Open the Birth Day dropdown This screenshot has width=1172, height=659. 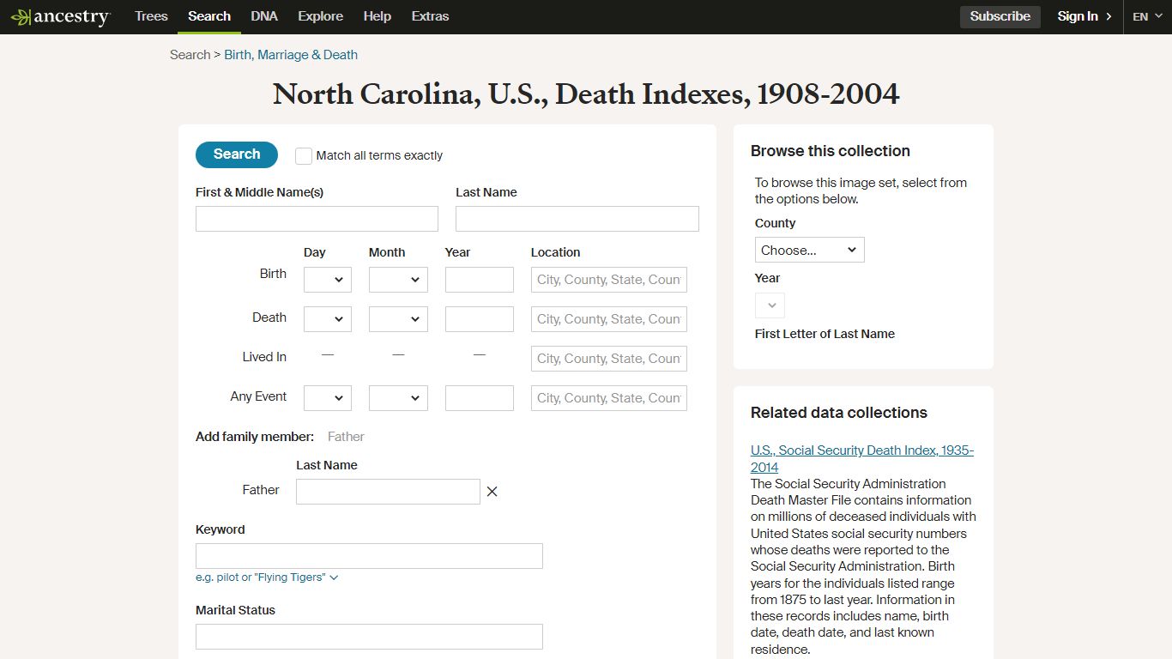pos(328,280)
